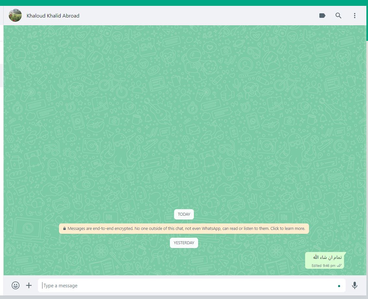The height and width of the screenshot is (299, 368).
Task: Click the lock icon in encryption notice
Action: [65, 228]
